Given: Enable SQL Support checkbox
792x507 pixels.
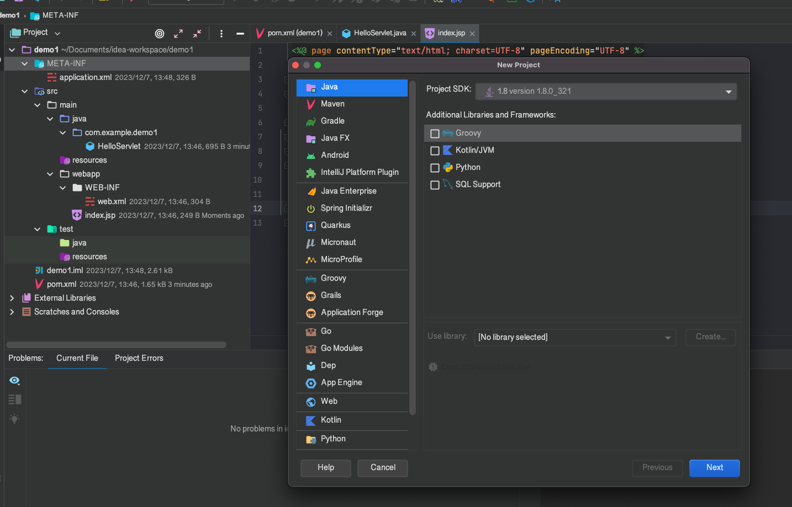Looking at the screenshot, I should point(435,185).
